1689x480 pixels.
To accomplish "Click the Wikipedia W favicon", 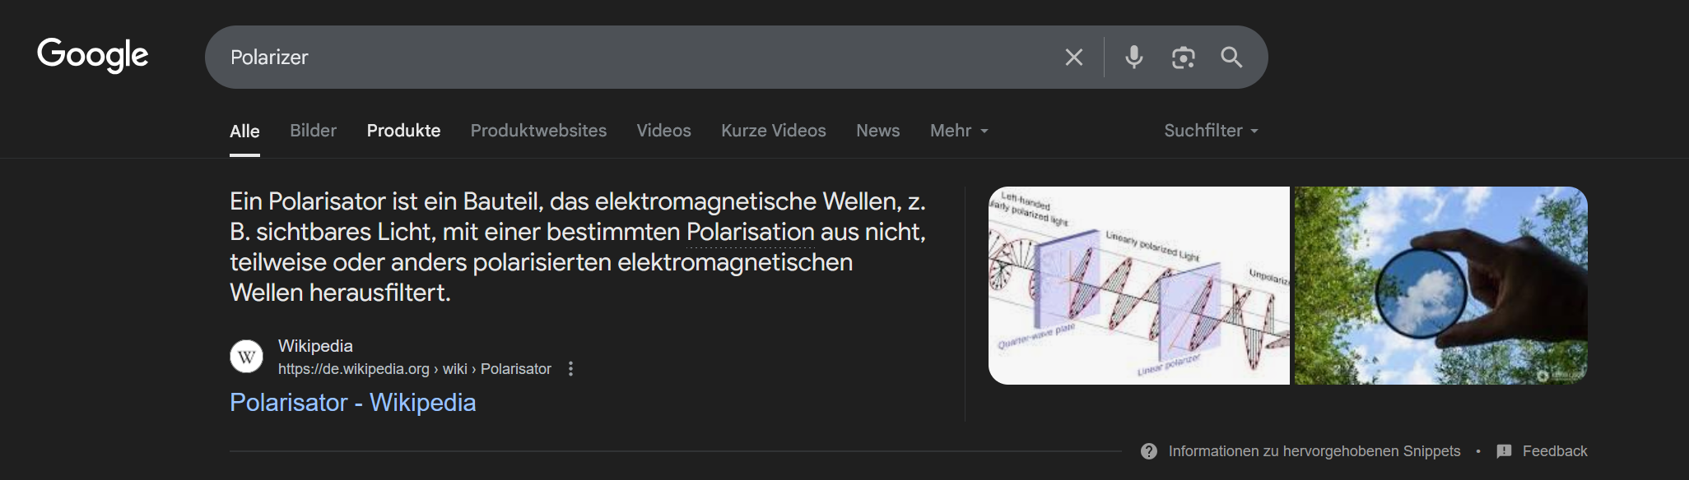I will click(x=246, y=357).
